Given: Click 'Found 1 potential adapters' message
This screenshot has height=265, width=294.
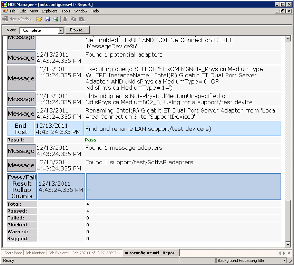Looking at the screenshot, I should [124, 55].
